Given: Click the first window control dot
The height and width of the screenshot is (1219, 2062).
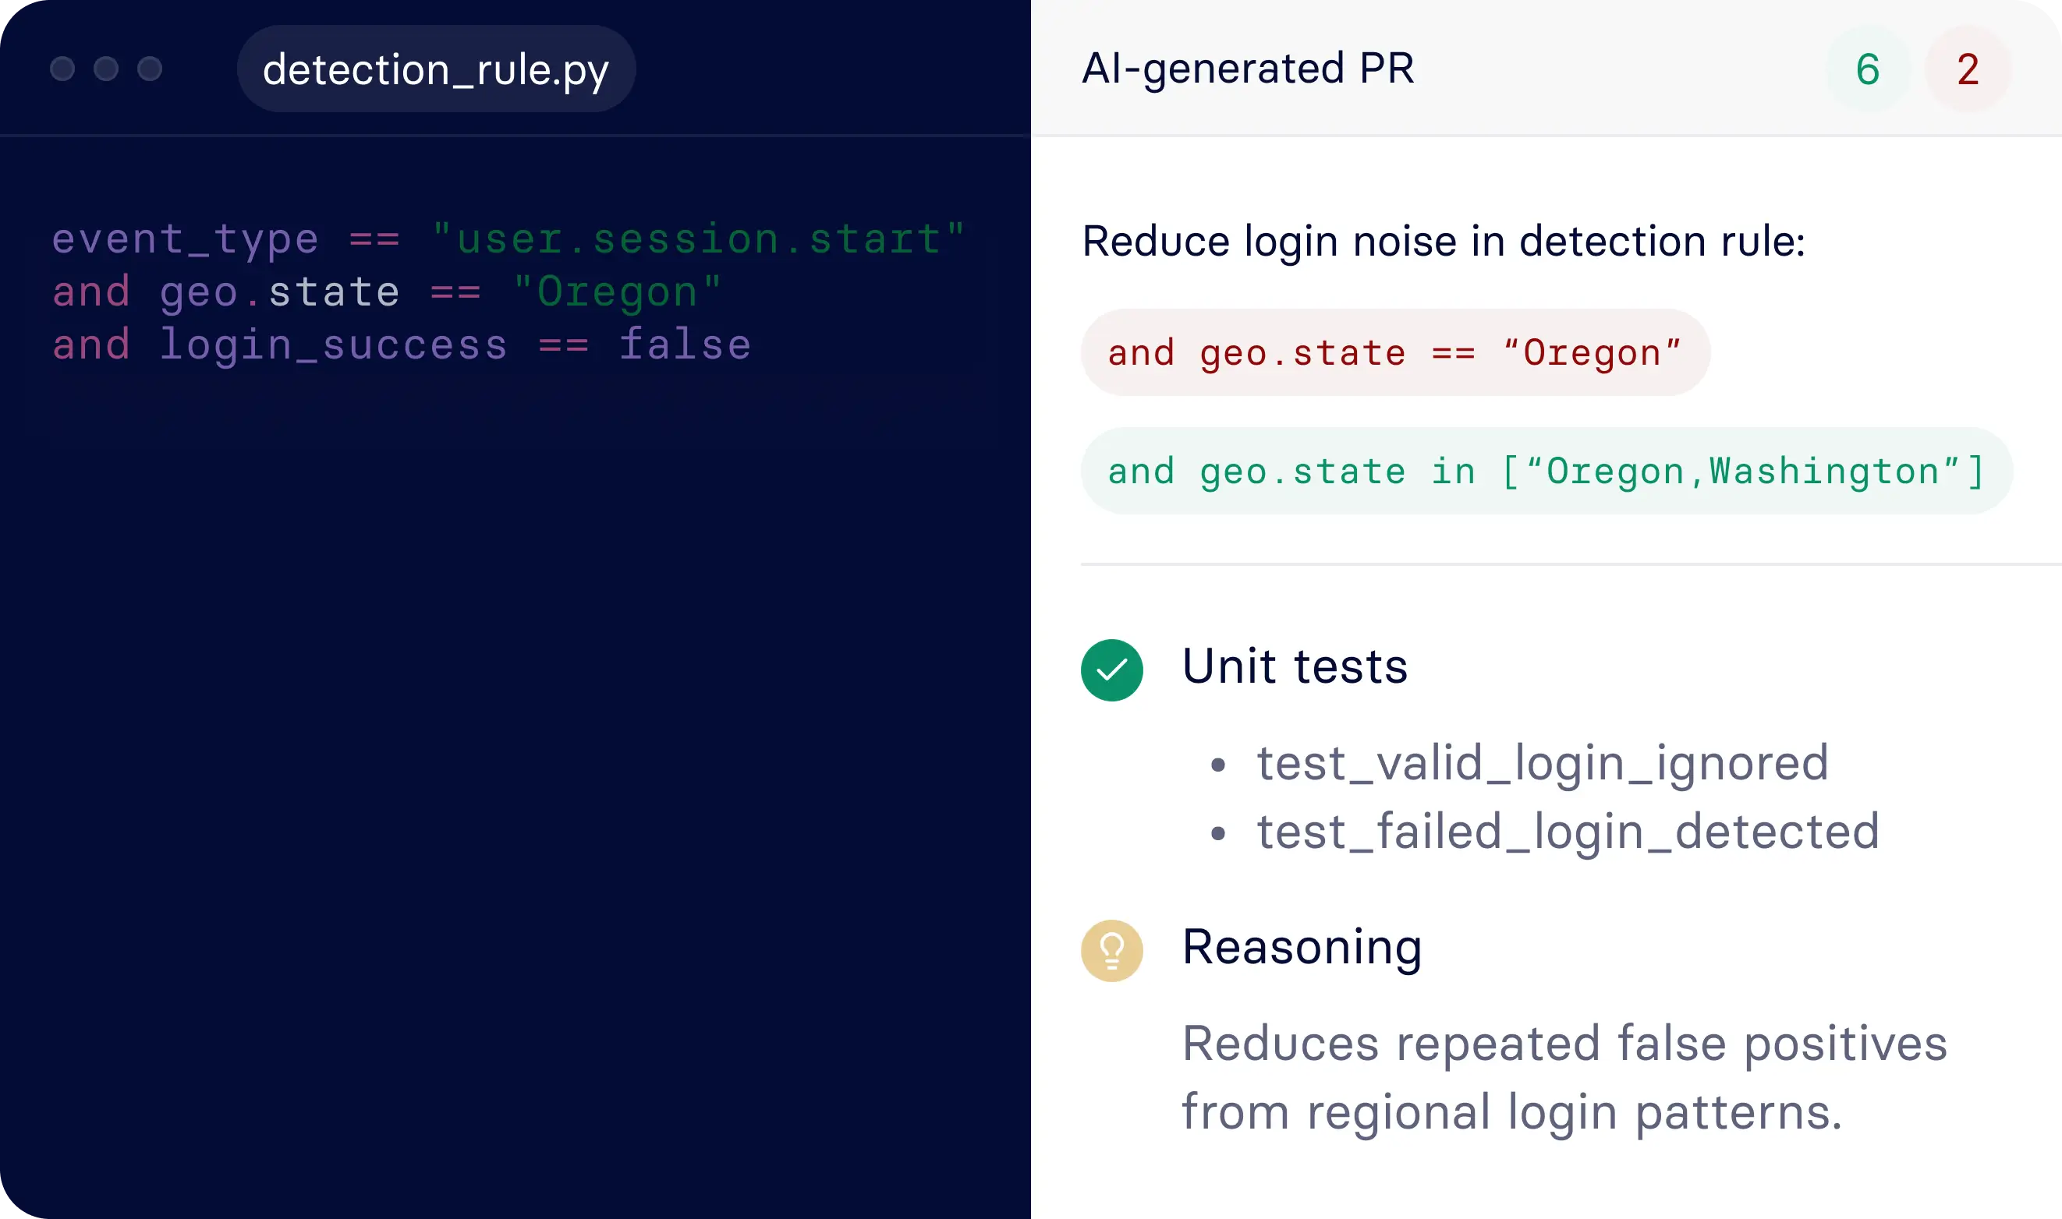Looking at the screenshot, I should tap(62, 68).
